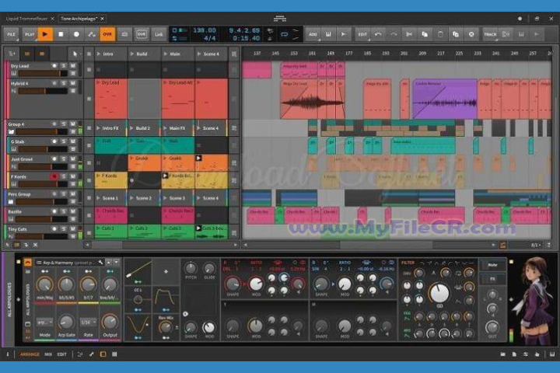
Task: Solo the Bazille track
Action: [x=64, y=211]
